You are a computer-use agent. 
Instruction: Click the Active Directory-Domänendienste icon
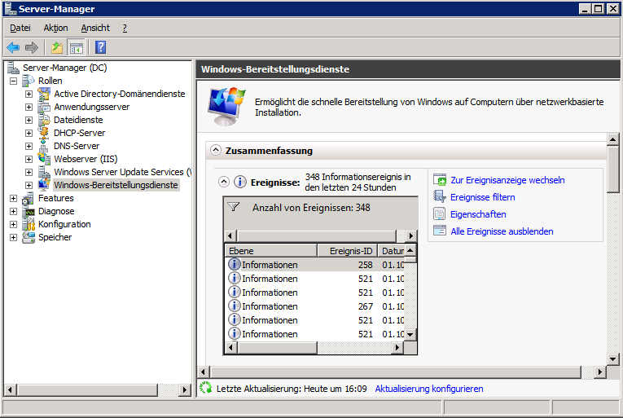pos(44,94)
